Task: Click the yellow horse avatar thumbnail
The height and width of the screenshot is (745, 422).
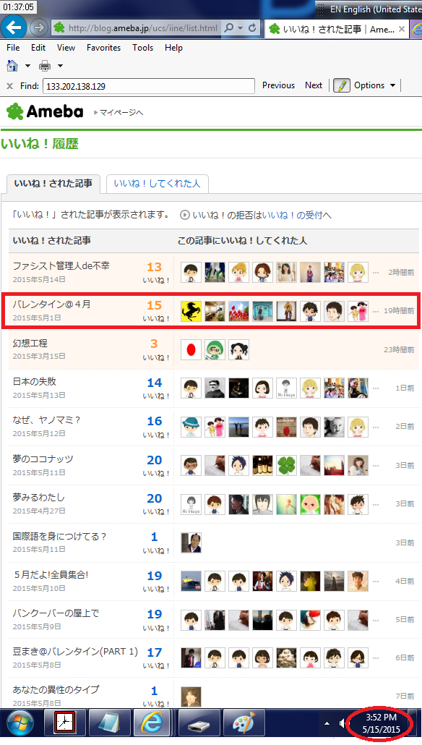Action: tap(191, 311)
